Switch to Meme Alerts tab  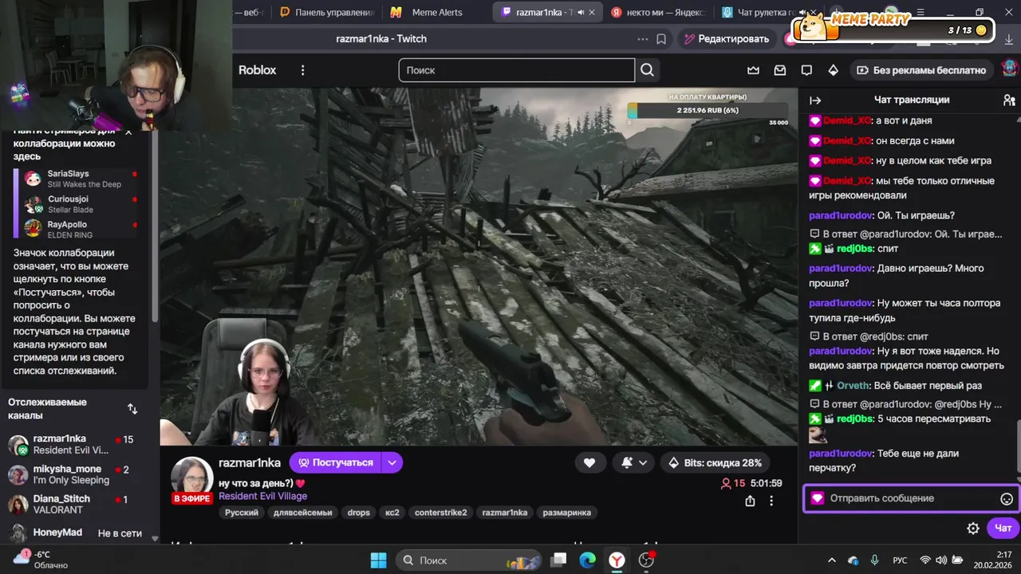(x=436, y=12)
